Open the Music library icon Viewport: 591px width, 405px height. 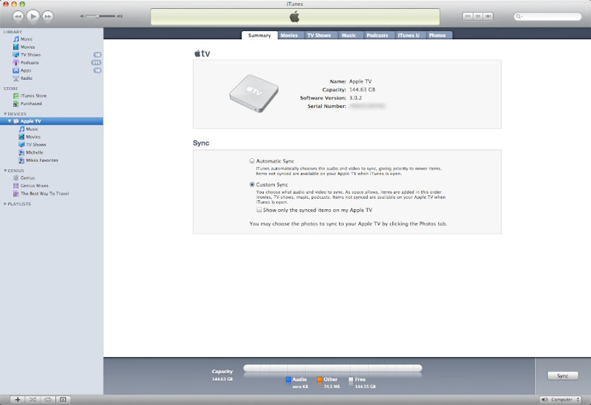point(16,39)
